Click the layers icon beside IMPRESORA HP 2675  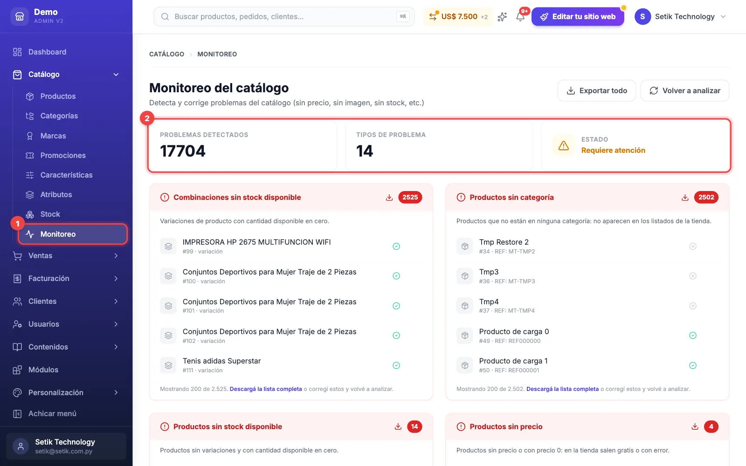(168, 246)
